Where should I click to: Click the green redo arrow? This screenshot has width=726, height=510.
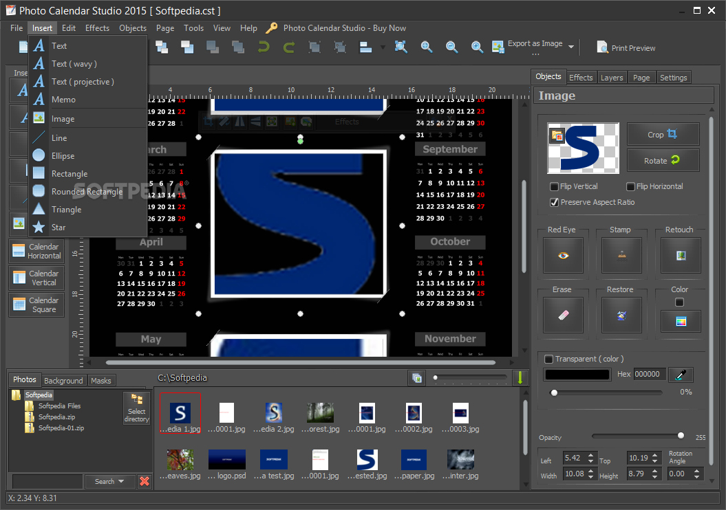289,47
